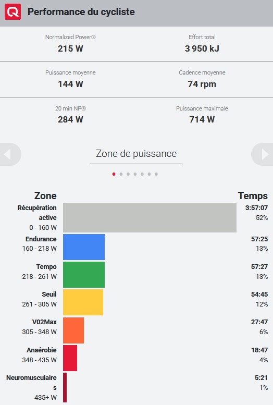Click the Normalized Power 215 W value
273x405 pixels.
coord(70,48)
